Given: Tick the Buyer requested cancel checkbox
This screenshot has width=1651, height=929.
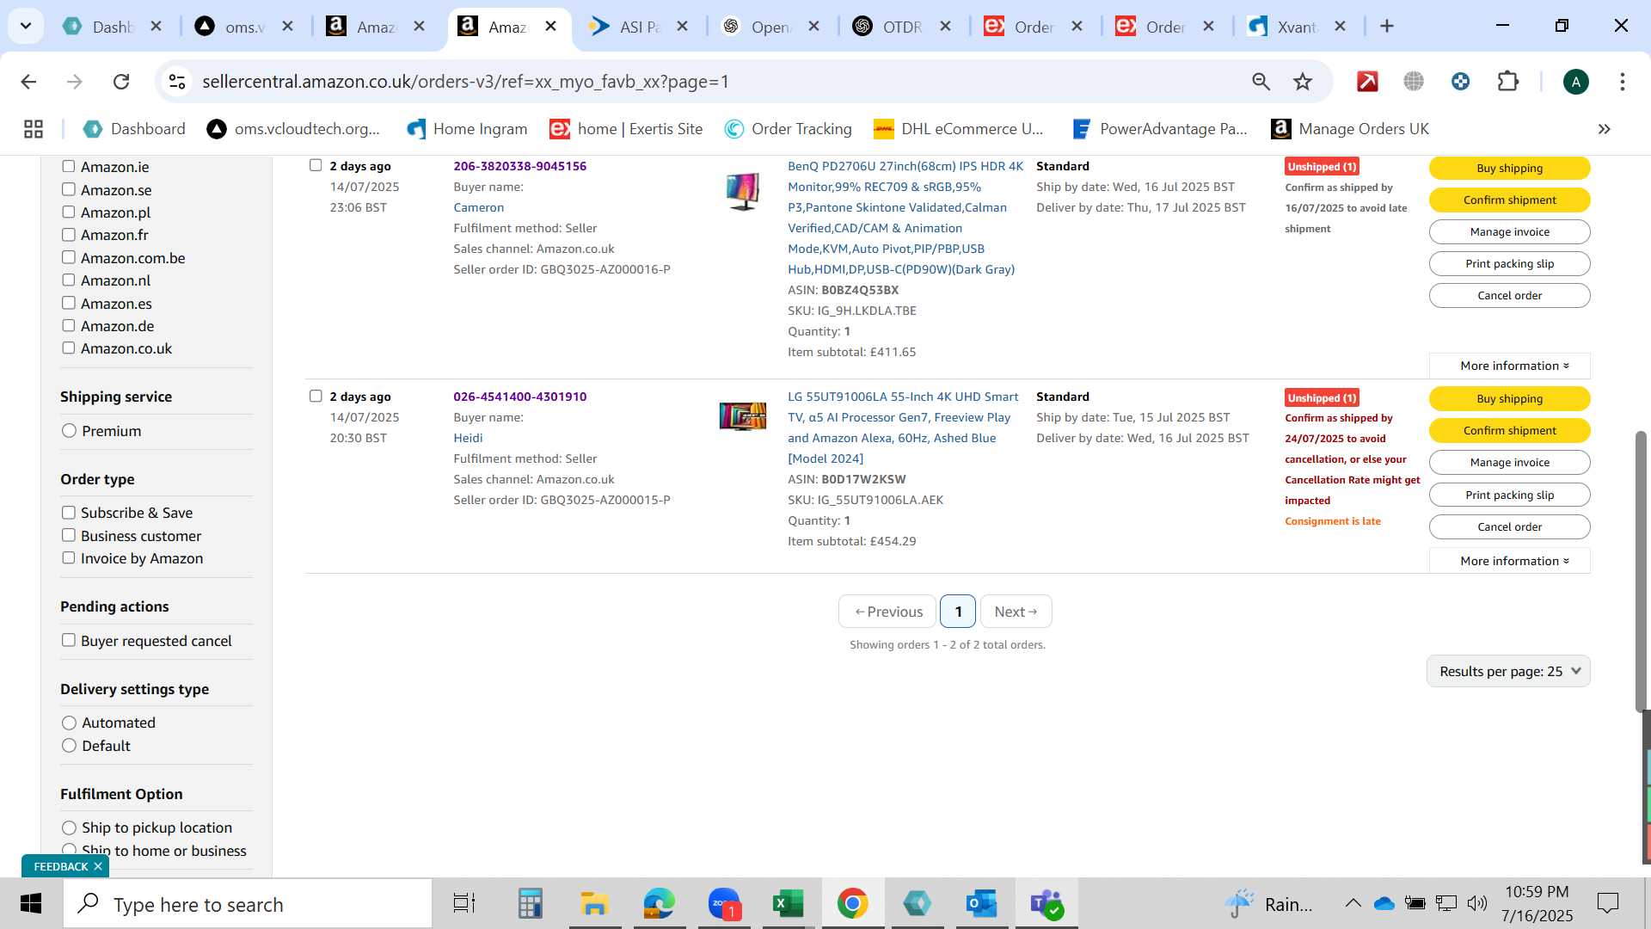Looking at the screenshot, I should [69, 640].
